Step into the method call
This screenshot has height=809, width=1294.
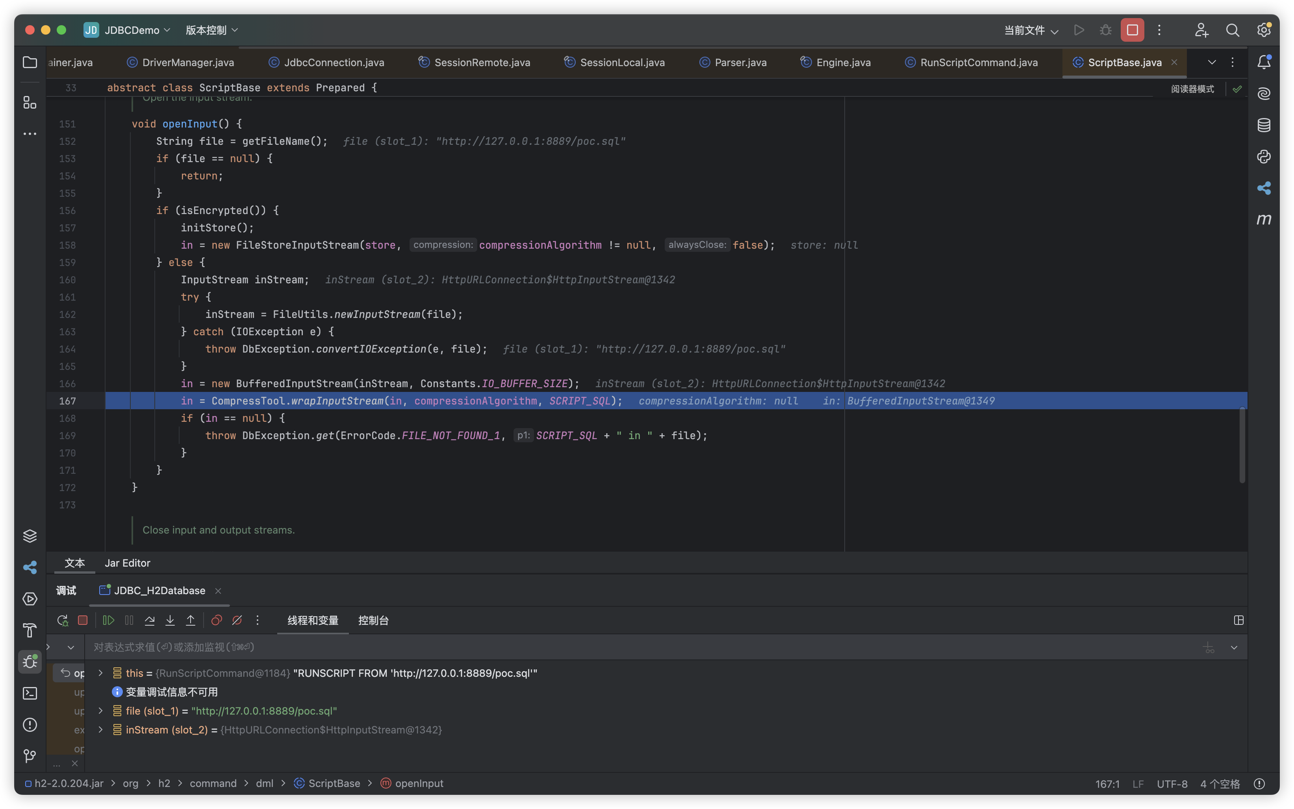(x=170, y=620)
